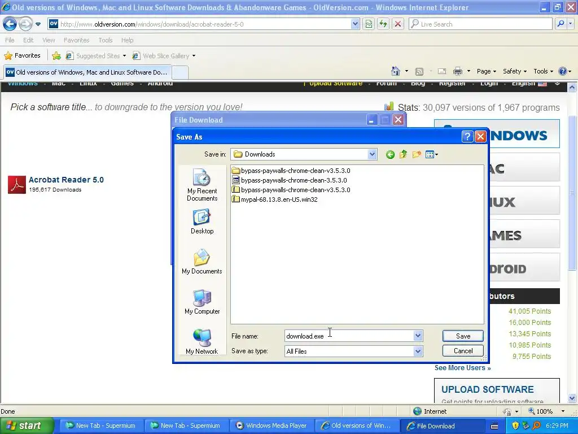578x434 pixels.
Task: Open the Page dropdown menu
Action: 486,71
